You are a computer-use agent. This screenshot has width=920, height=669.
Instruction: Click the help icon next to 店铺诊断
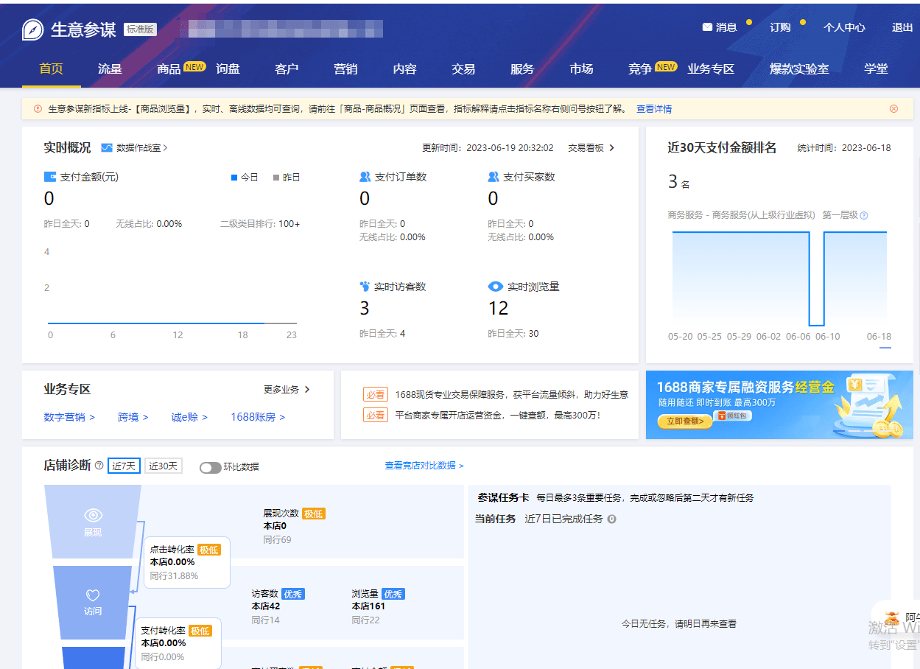coord(99,466)
